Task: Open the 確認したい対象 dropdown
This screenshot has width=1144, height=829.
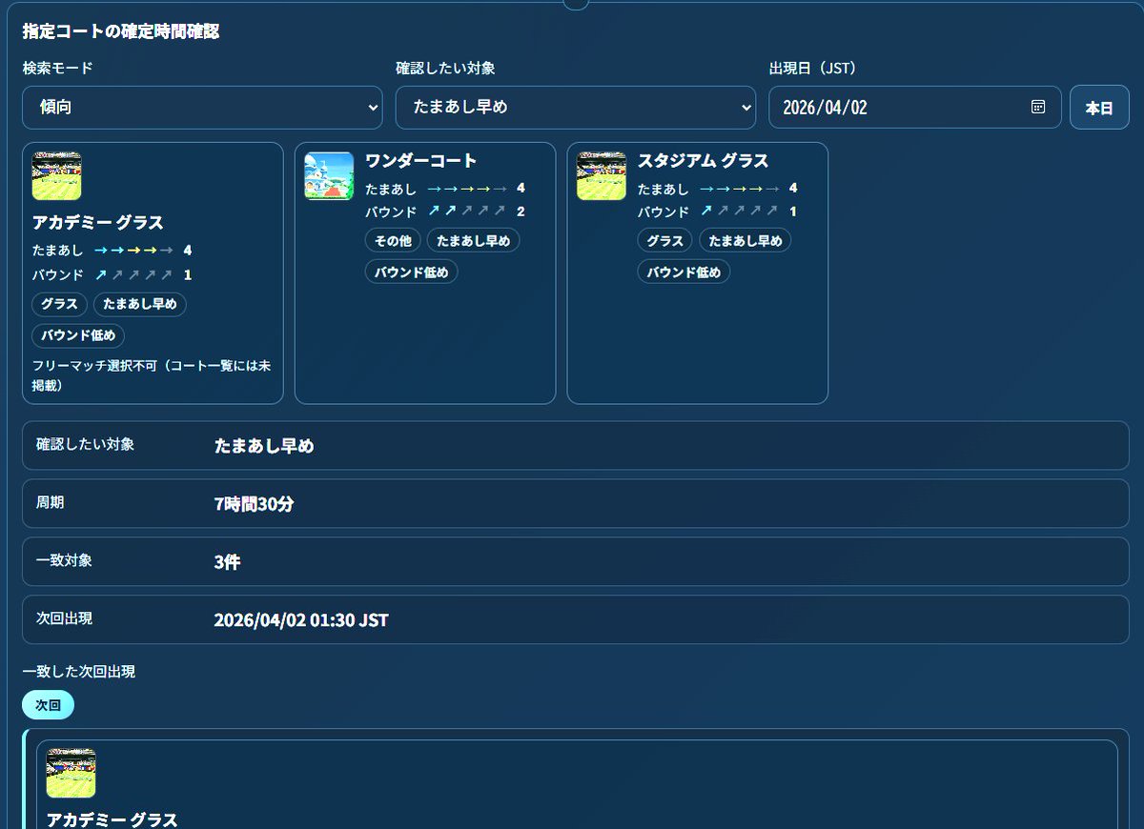Action: [x=576, y=107]
